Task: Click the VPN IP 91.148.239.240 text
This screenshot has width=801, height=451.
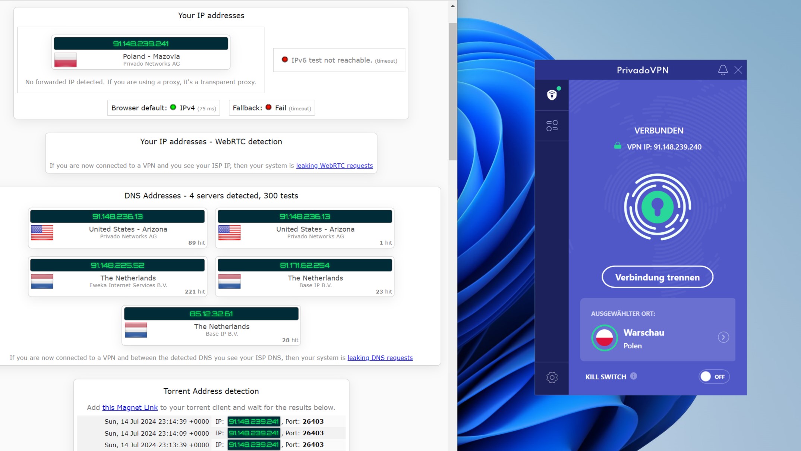Action: 664,147
